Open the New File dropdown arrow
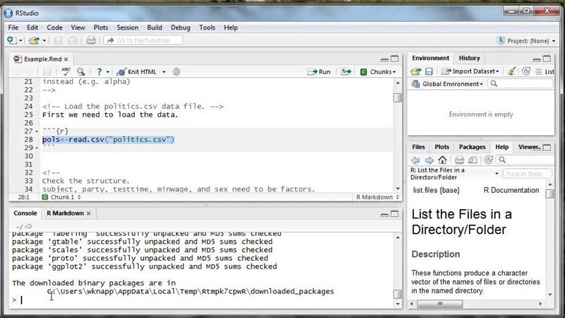The height and width of the screenshot is (318, 565). (20, 41)
